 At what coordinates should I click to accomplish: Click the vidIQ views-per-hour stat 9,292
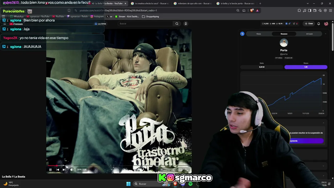pos(265,23)
